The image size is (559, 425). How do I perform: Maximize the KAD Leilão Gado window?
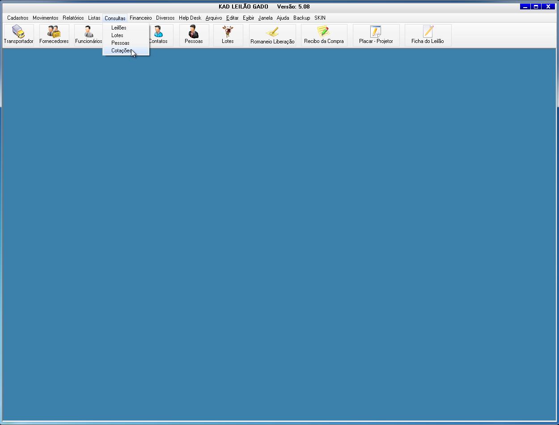pos(536,7)
